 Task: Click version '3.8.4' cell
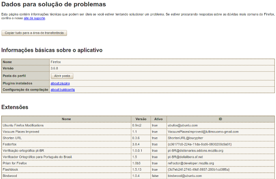tap(141, 144)
